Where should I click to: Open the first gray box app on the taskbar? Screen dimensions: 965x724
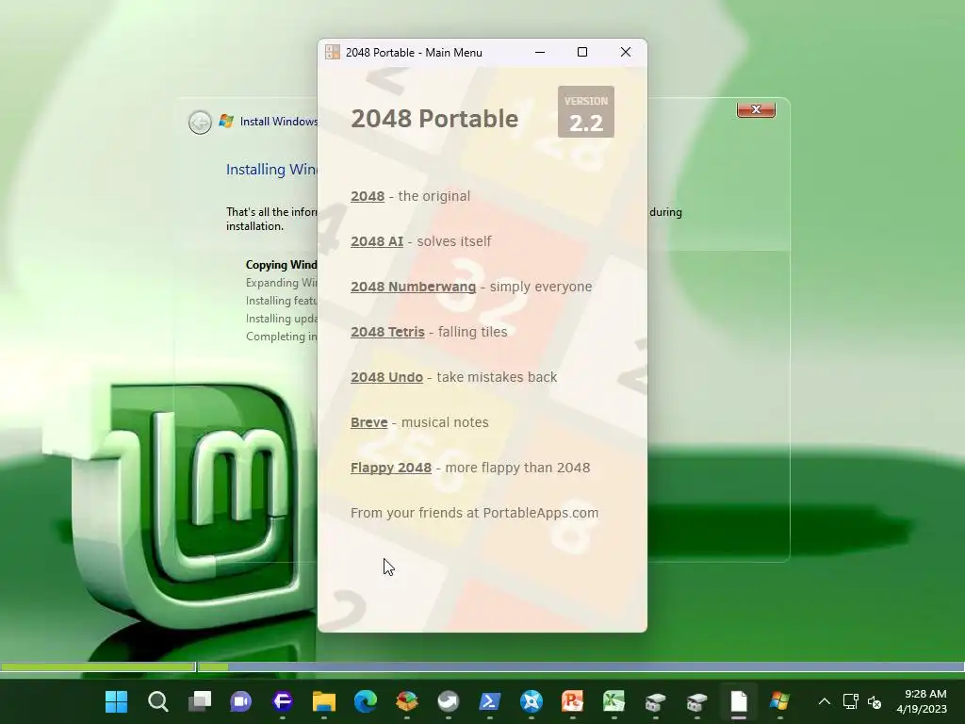(x=656, y=701)
